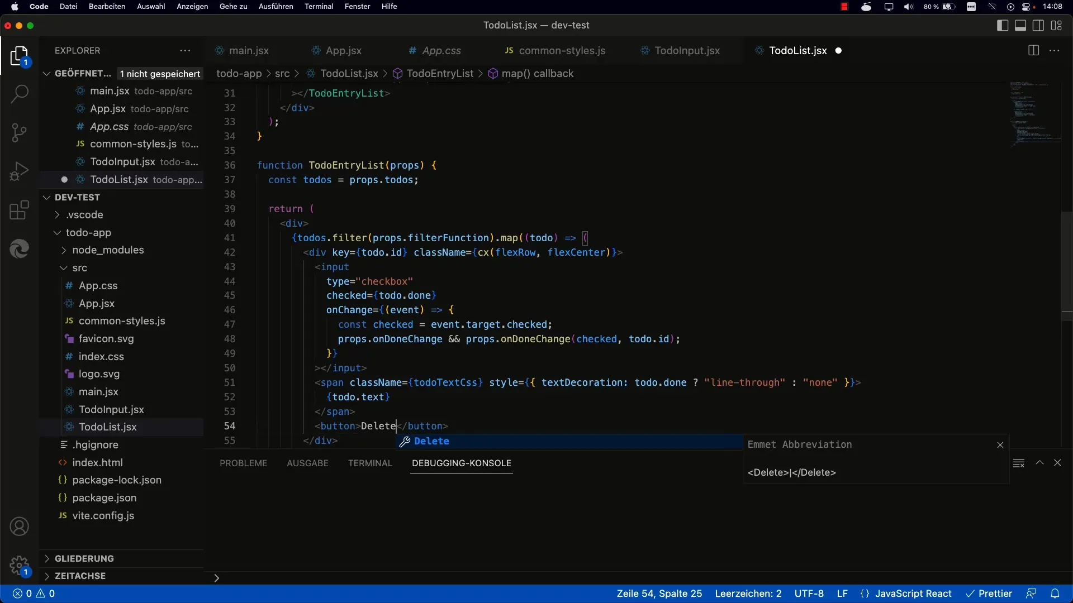
Task: Open the Apple menu
Action: 15,7
